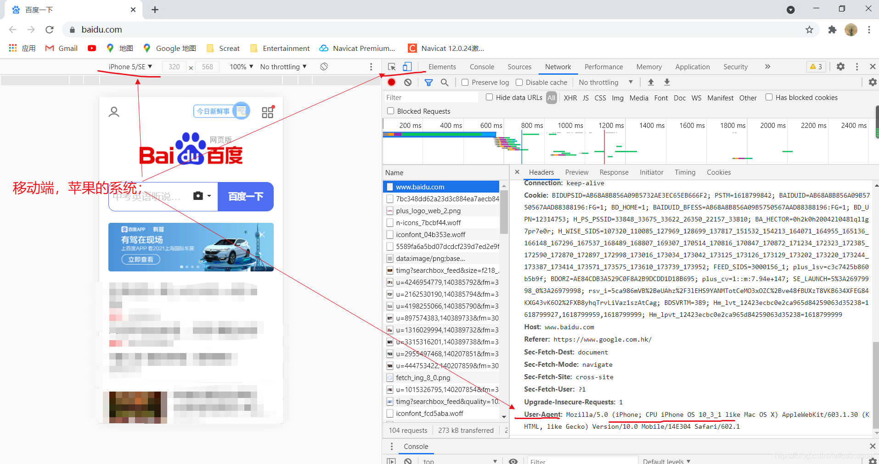Toggle the network filter funnel icon
The image size is (879, 464).
pyautogui.click(x=428, y=83)
